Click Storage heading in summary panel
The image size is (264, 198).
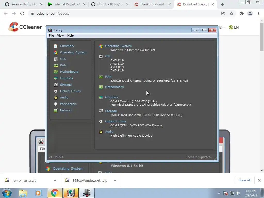[111, 111]
